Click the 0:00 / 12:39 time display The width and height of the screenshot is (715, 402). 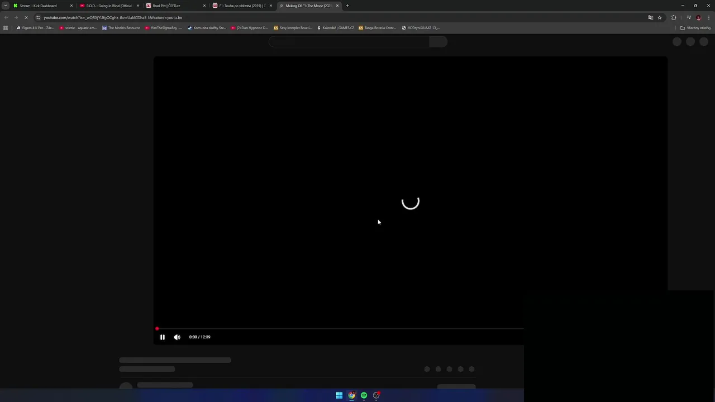(x=199, y=337)
